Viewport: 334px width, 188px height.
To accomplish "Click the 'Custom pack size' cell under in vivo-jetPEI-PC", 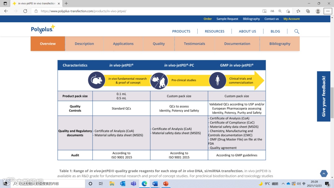I will click(x=179, y=96).
